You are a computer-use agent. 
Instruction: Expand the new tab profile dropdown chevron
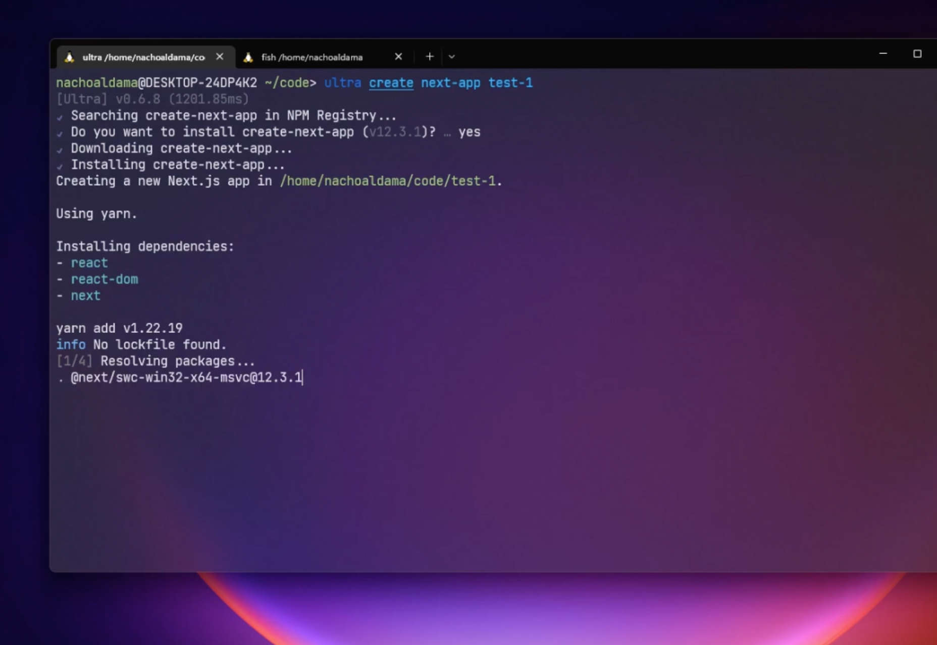click(452, 57)
